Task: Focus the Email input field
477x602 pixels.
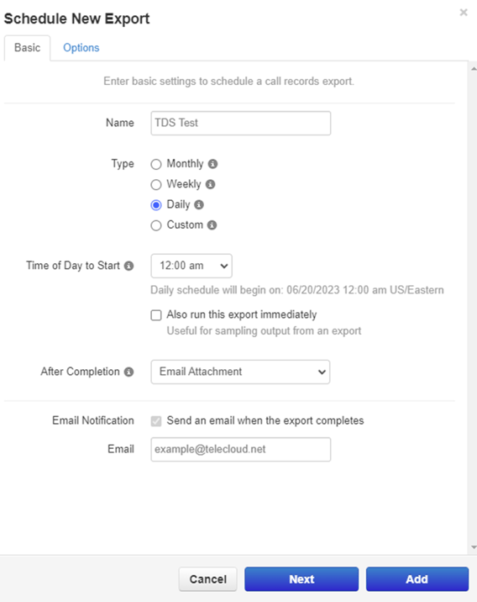Action: [x=241, y=449]
